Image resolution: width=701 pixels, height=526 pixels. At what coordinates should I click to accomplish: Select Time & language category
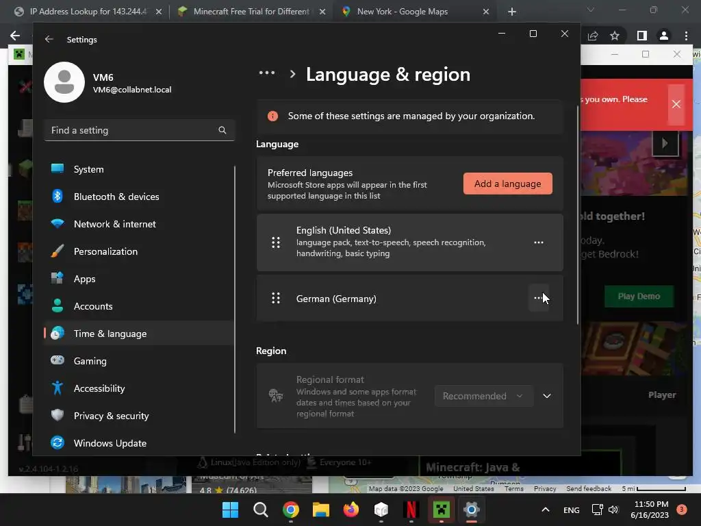(139, 334)
